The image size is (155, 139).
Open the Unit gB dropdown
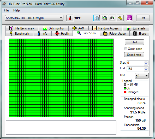(x=142, y=76)
